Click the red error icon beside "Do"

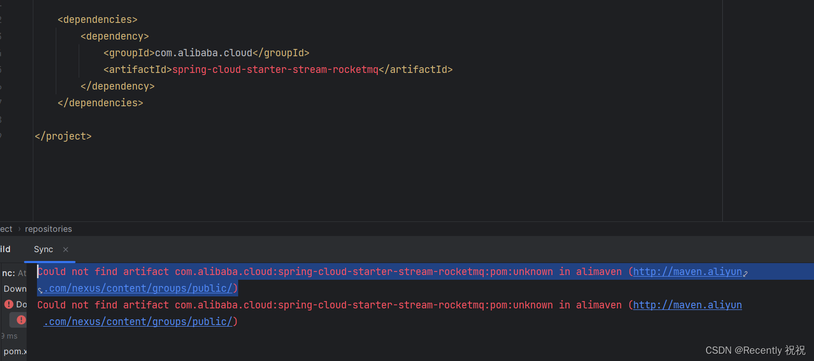click(9, 304)
